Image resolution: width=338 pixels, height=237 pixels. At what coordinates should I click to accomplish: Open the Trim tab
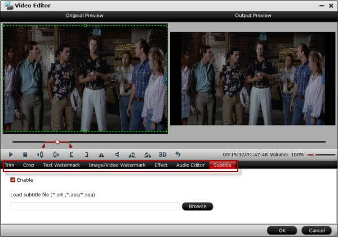(10, 165)
